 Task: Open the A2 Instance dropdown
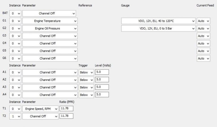tap(15, 80)
